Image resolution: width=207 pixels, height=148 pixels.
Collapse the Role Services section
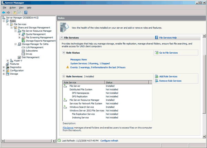[63, 76]
